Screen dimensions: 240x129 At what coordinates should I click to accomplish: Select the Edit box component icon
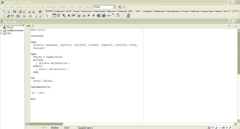(74, 15)
